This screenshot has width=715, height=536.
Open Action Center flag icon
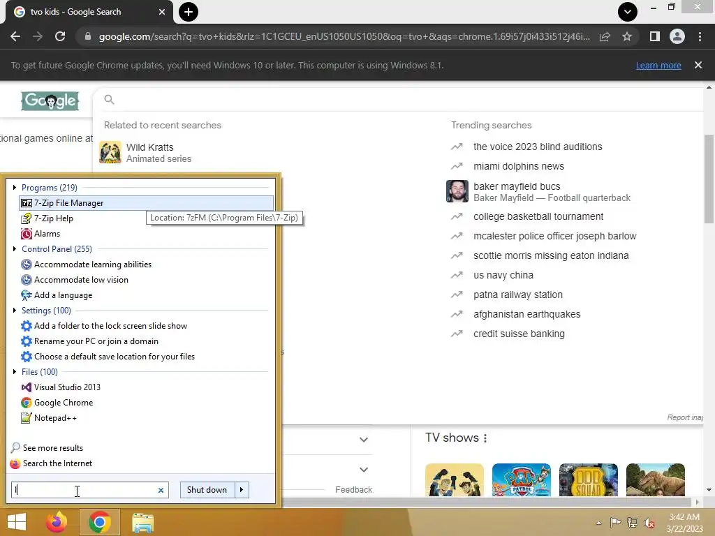pyautogui.click(x=615, y=523)
